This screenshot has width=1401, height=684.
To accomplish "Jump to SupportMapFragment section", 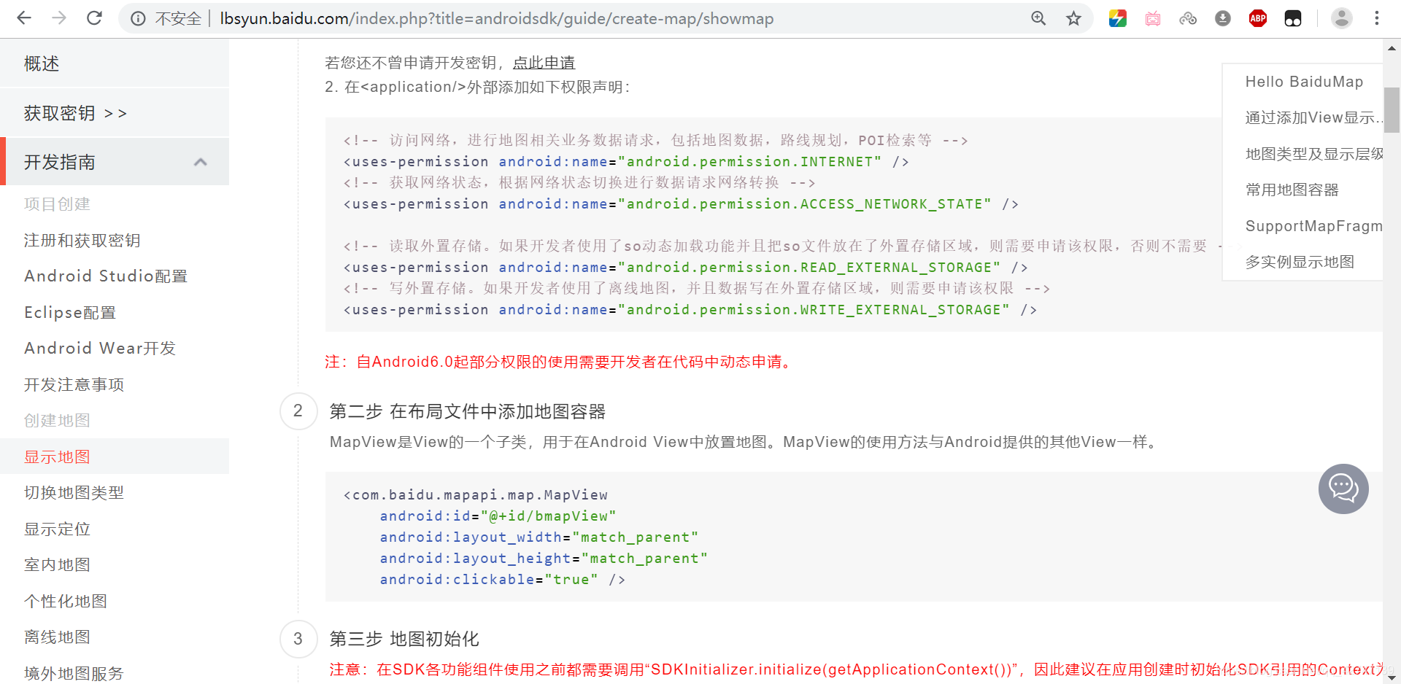I will (x=1313, y=226).
